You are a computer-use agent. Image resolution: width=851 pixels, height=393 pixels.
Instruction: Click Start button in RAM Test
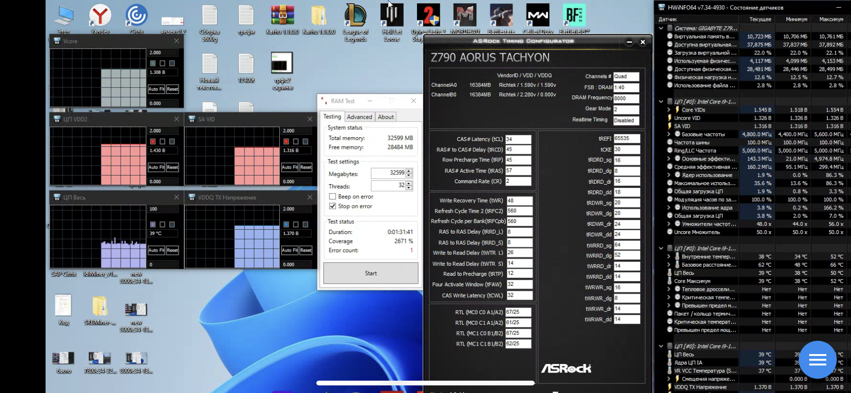[x=371, y=273]
